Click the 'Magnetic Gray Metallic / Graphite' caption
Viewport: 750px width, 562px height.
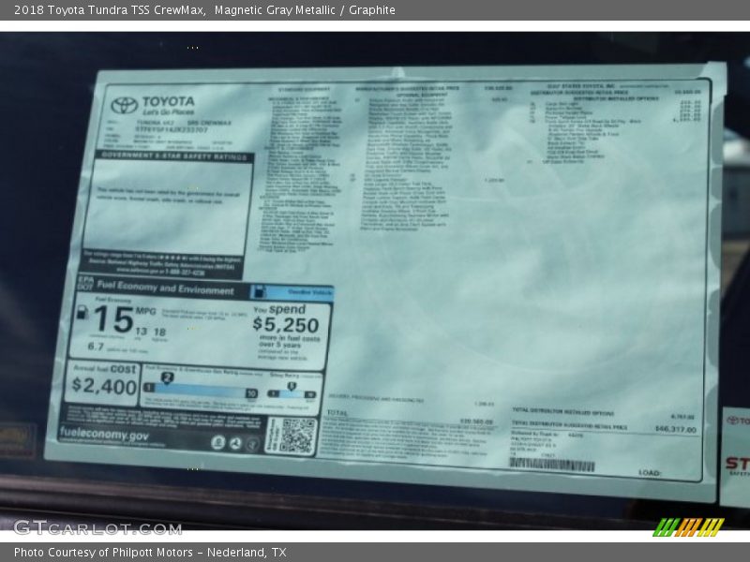click(305, 10)
